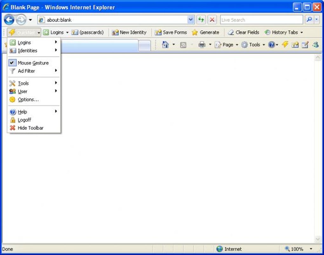Toggle the Mouse Gesture checked option

coord(34,63)
